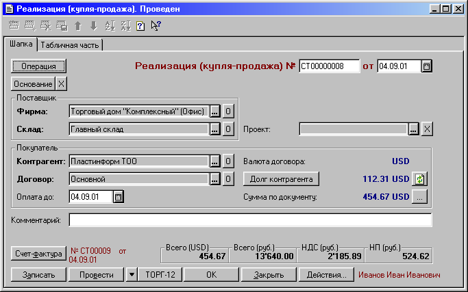Click the move row up arrow

pyautogui.click(x=78, y=26)
